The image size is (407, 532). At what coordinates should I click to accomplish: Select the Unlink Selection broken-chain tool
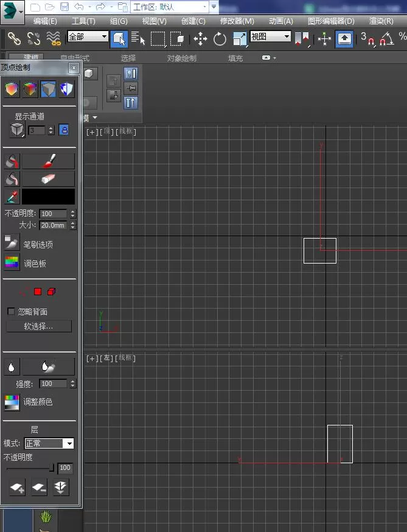click(x=33, y=39)
